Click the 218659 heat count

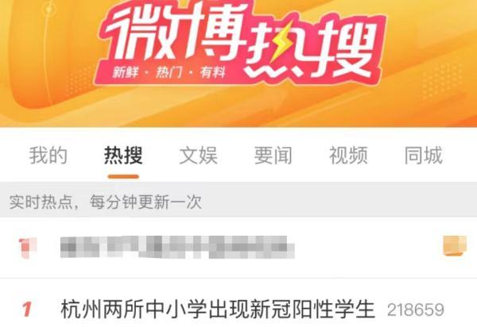point(416,310)
